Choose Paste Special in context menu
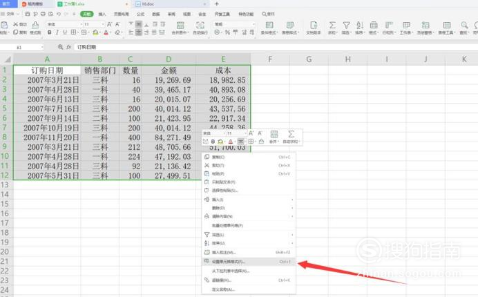This screenshot has height=297, width=478. [249, 191]
